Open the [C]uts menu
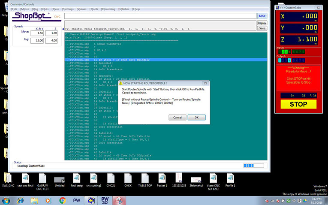Image resolution: width=328 pixels, height=205 pixels. (x=45, y=9)
